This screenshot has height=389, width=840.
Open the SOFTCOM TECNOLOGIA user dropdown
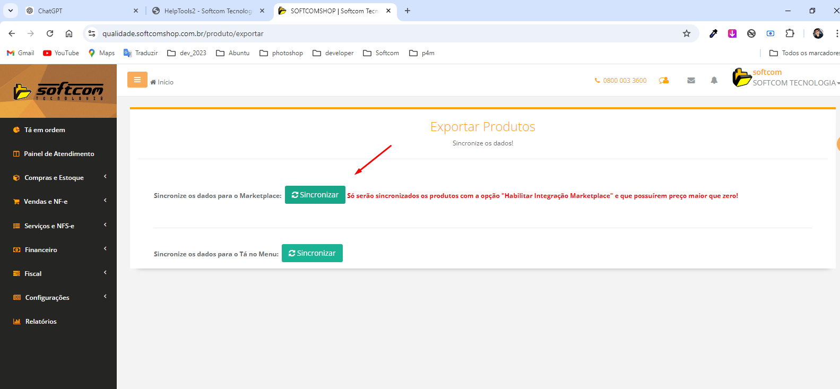[x=794, y=83]
